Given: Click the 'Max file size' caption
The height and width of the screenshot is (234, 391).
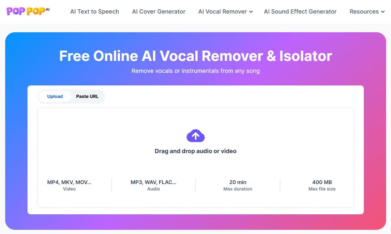Looking at the screenshot, I should 322,189.
